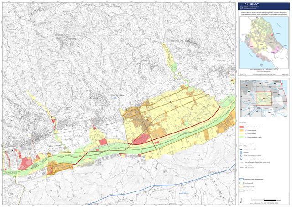
Task: Click the 'Limiti provinciali' legend label
Action: click(249, 187)
